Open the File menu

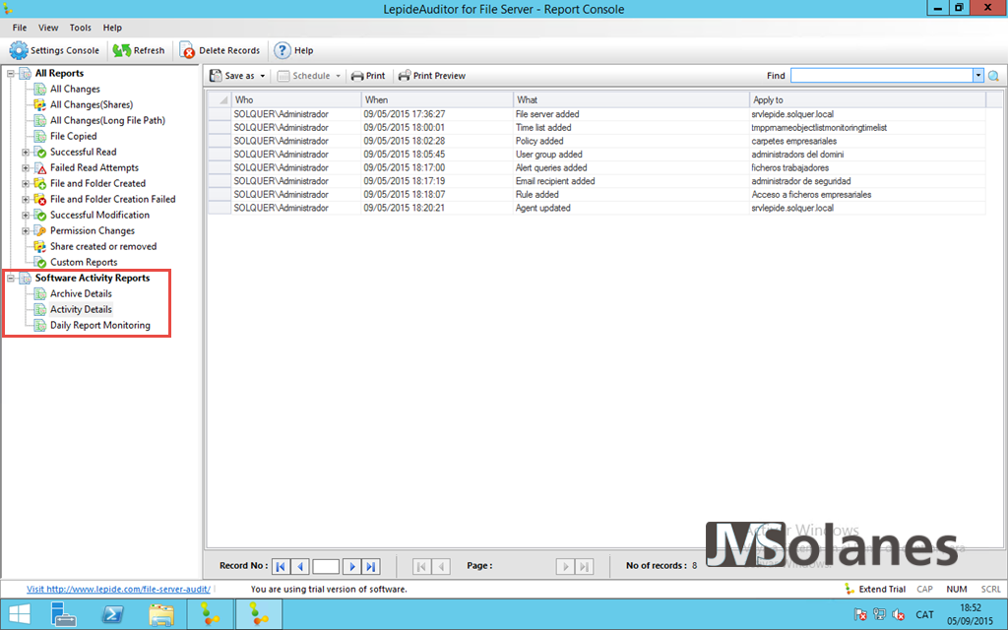coord(20,28)
